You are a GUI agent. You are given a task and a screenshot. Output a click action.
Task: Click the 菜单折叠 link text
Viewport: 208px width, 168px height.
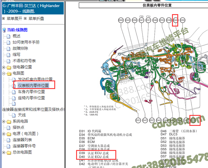coord(36,19)
